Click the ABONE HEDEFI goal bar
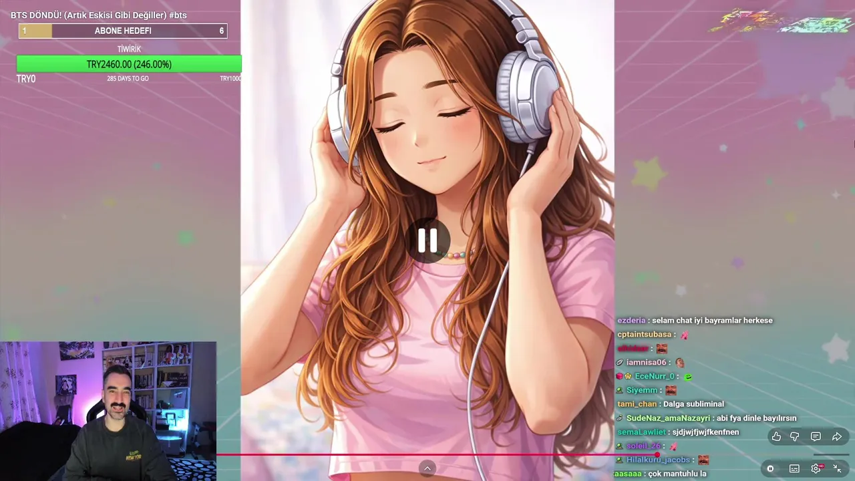The width and height of the screenshot is (855, 481). coord(123,31)
